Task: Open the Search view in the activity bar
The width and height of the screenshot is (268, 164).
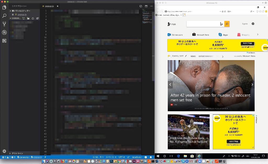Action: (x=4, y=16)
